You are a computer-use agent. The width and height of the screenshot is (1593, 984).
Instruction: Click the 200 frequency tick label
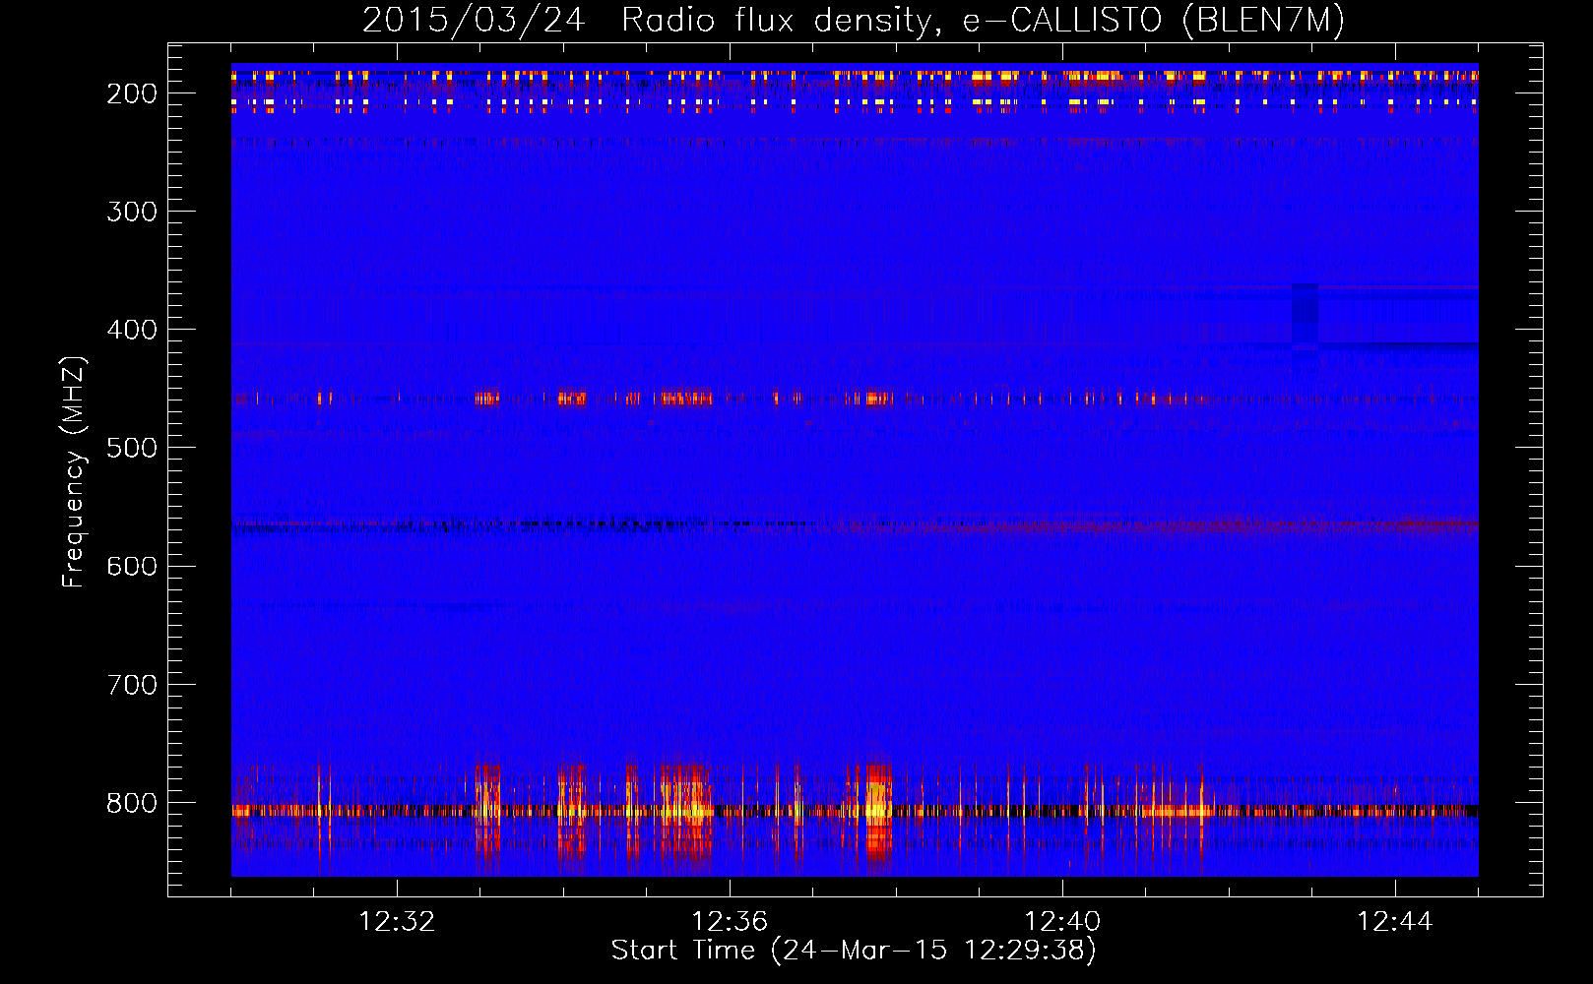coord(132,93)
